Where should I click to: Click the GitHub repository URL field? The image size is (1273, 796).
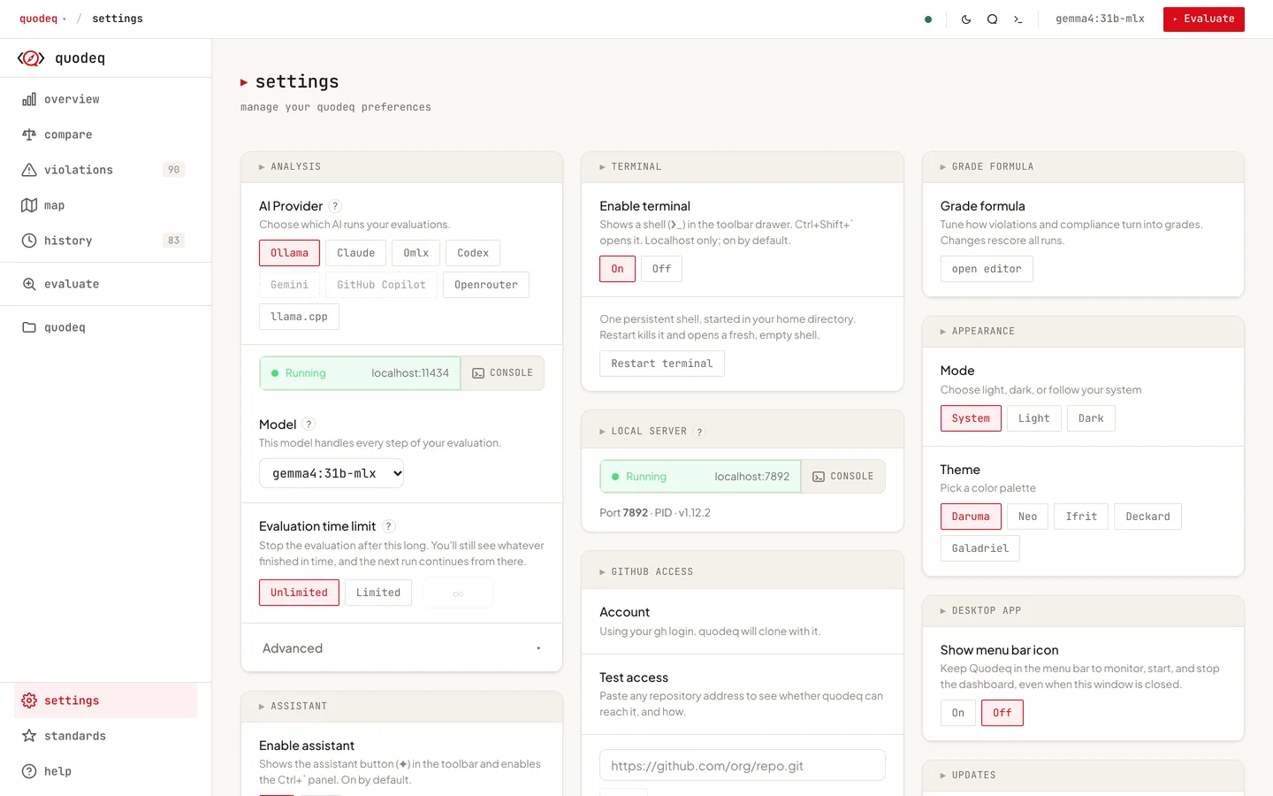click(x=743, y=766)
